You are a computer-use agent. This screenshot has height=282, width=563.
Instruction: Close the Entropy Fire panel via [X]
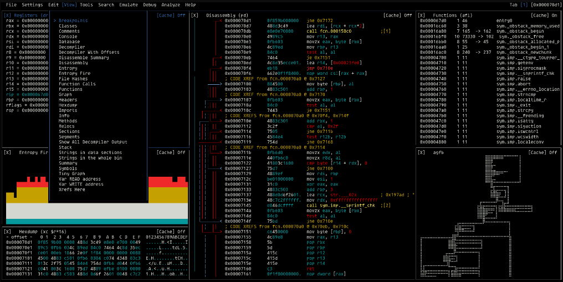click(7, 152)
